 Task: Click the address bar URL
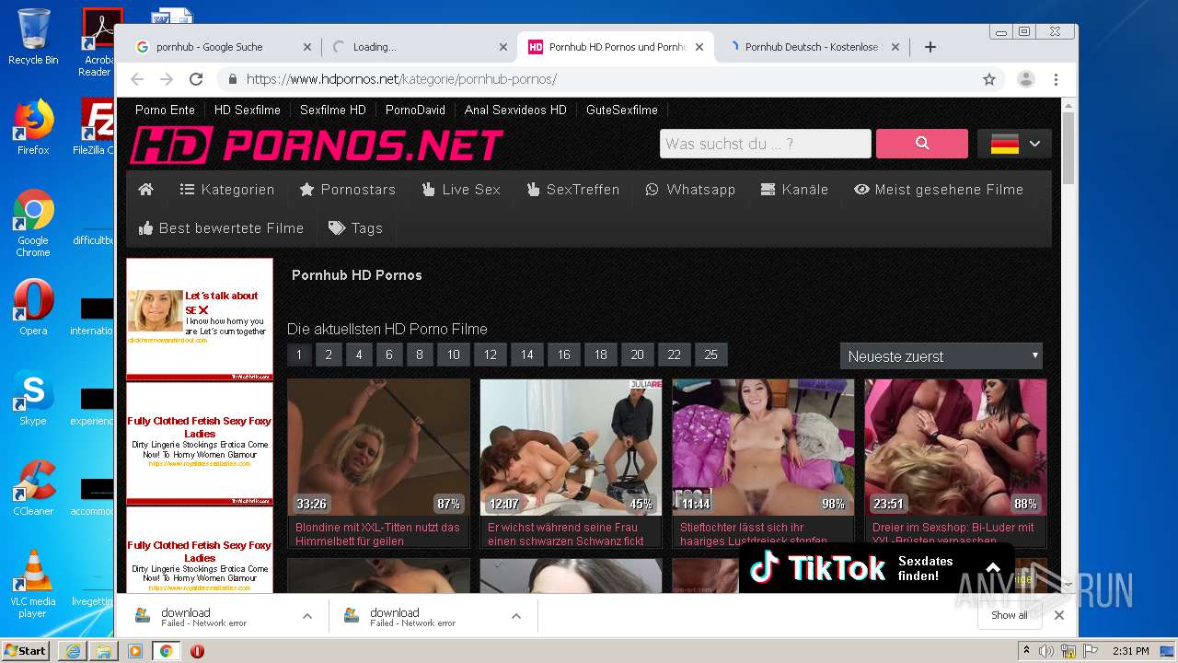(401, 79)
